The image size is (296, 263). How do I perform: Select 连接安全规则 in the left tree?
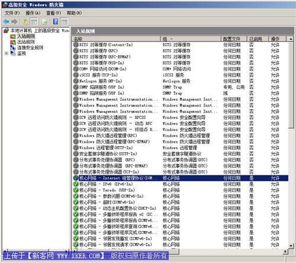pyautogui.click(x=30, y=47)
